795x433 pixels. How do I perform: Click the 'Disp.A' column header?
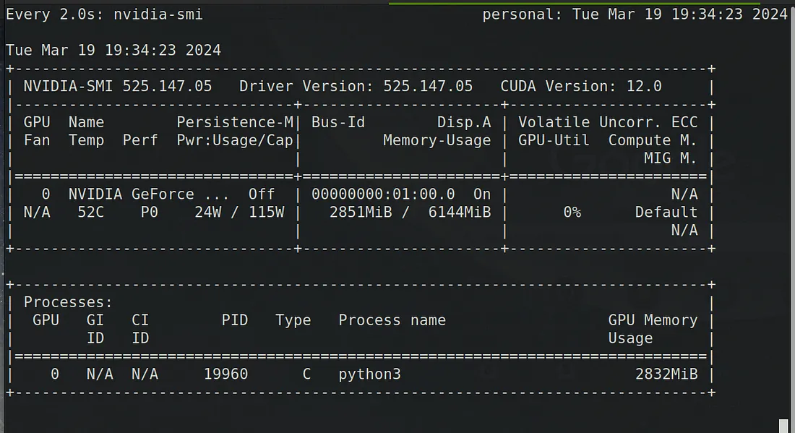464,122
